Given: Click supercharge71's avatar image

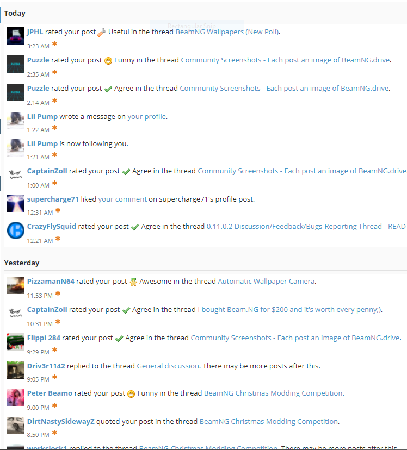Looking at the screenshot, I should tap(16, 203).
